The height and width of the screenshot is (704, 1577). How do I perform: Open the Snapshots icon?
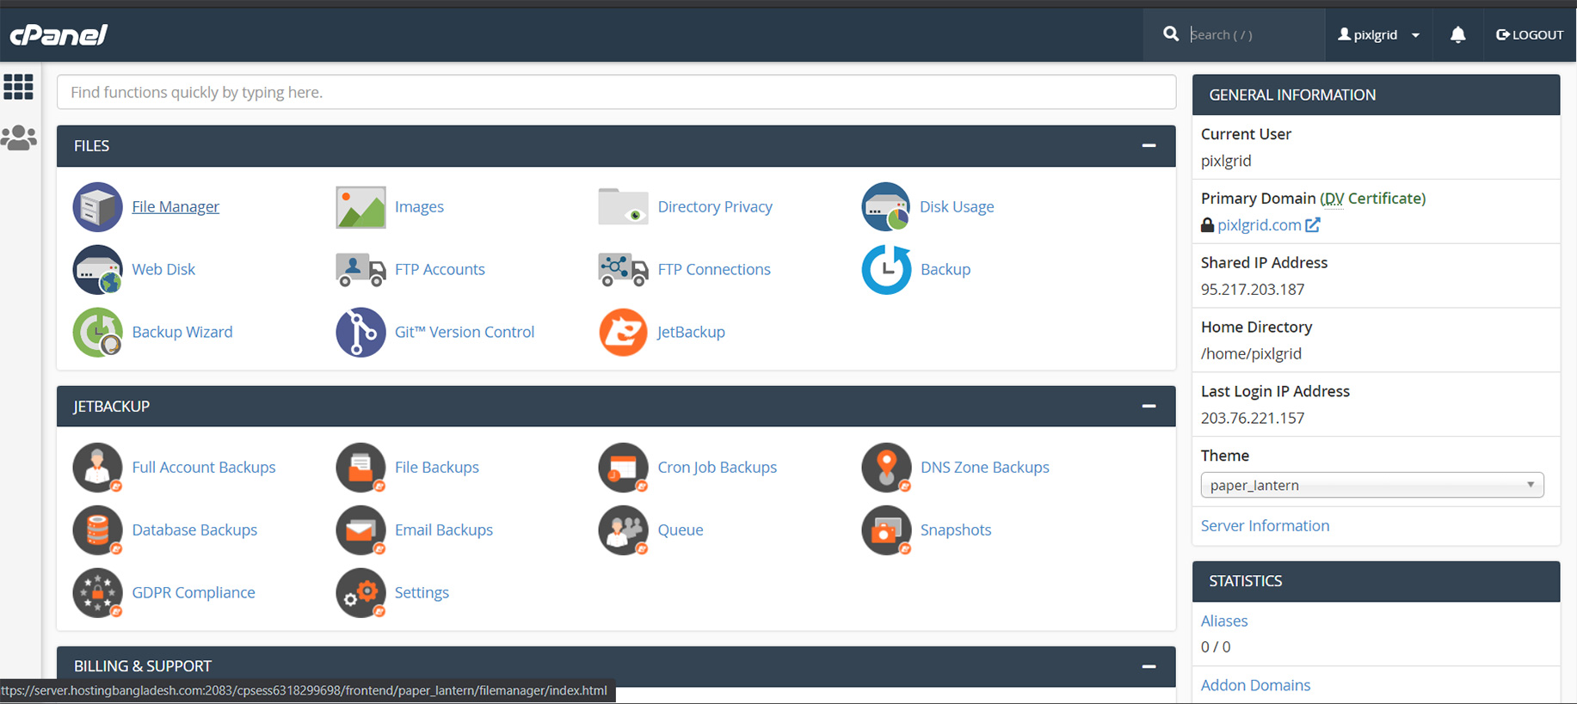coord(885,530)
